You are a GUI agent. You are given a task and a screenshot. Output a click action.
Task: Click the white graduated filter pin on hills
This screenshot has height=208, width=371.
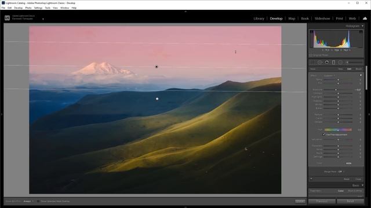click(x=157, y=99)
